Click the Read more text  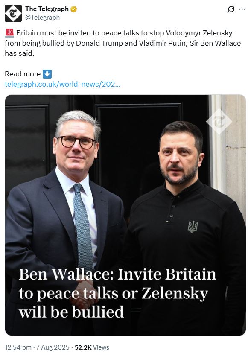tap(23, 74)
